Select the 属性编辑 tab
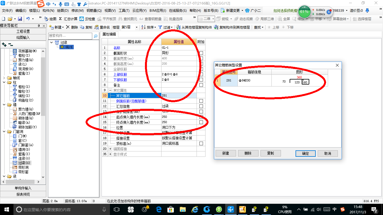Image resolution: width=383 pixels, height=215 pixels. (x=109, y=34)
